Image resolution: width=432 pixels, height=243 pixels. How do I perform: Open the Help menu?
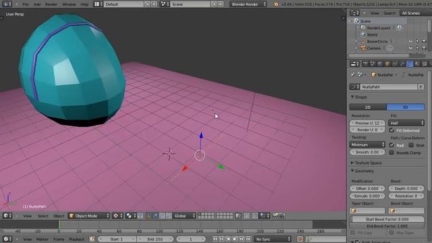pos(84,4)
